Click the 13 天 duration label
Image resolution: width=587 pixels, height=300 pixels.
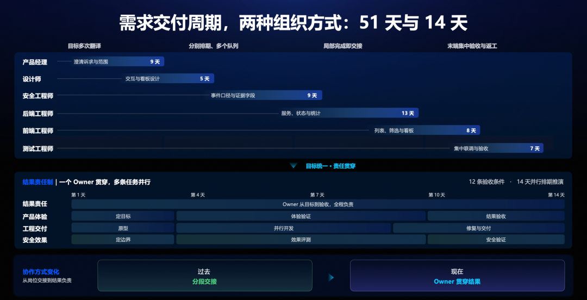(408, 113)
